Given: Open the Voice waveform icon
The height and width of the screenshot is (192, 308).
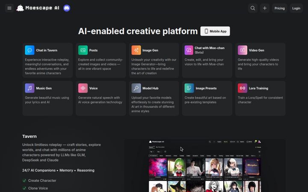Looking at the screenshot, I should pos(83,88).
